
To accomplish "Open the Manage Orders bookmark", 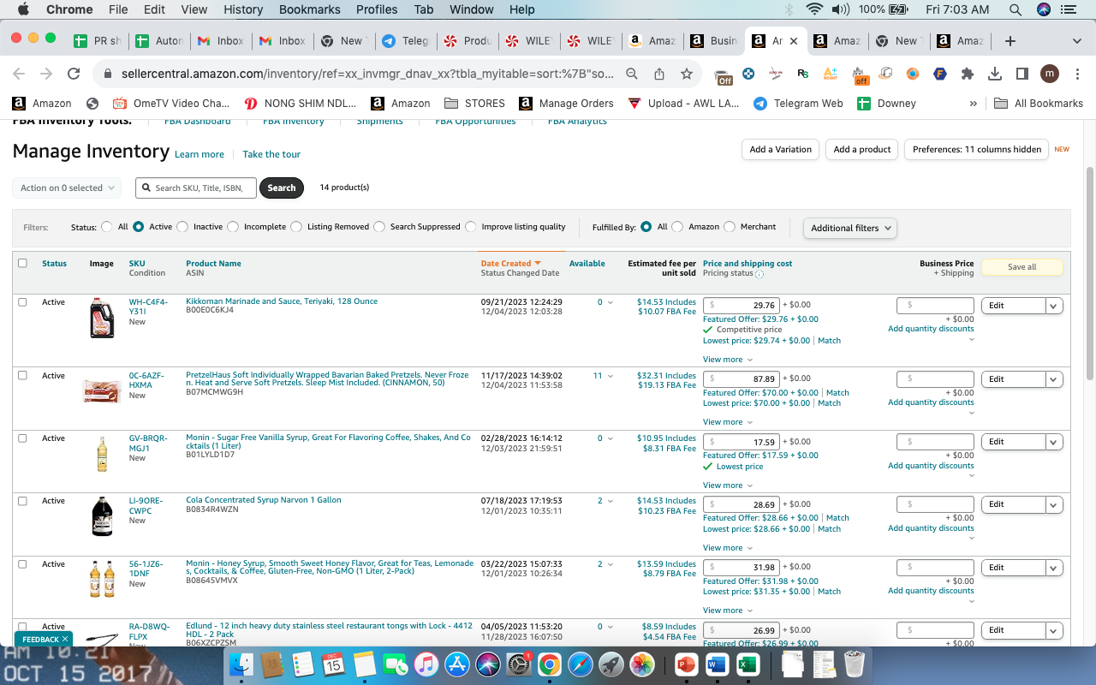I will 565,104.
